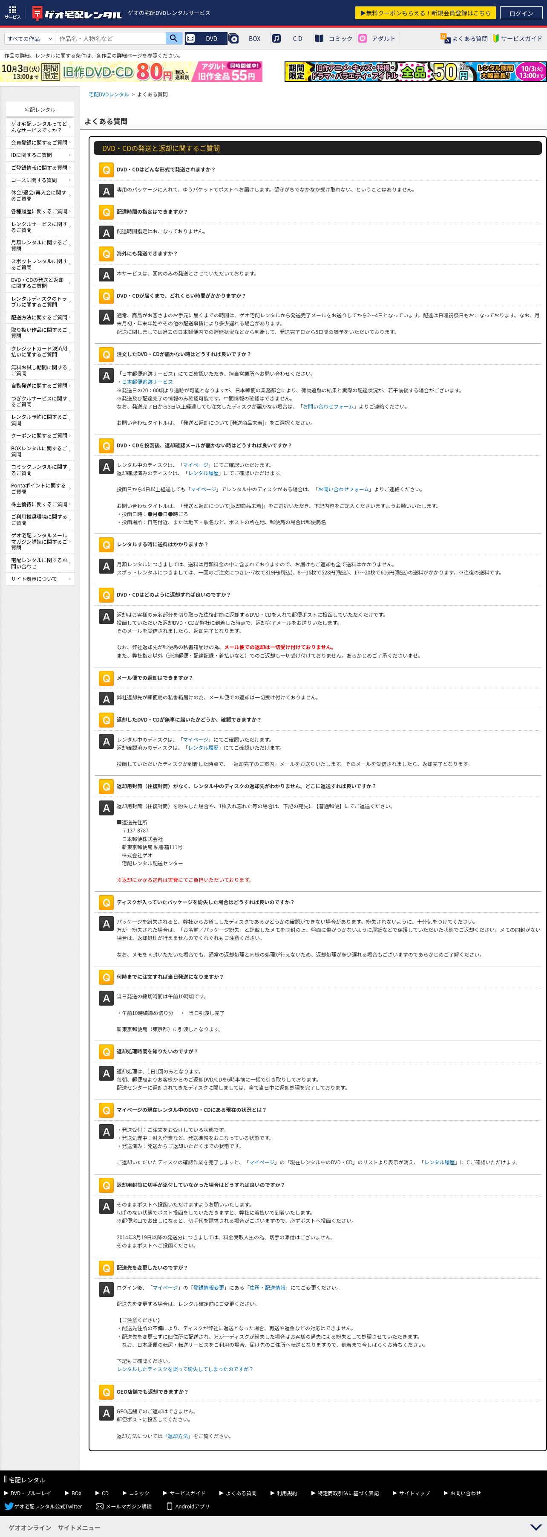Open sidebar スポットレンタルに関するご質問

tap(40, 264)
